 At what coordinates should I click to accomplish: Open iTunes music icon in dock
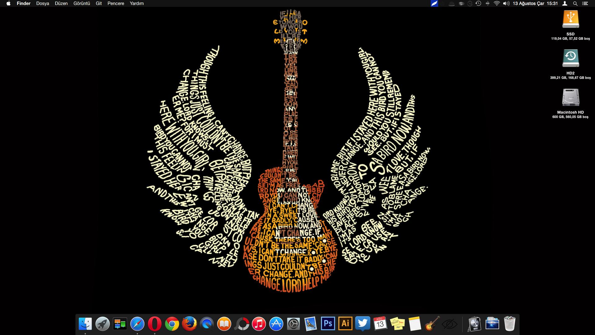pyautogui.click(x=259, y=324)
